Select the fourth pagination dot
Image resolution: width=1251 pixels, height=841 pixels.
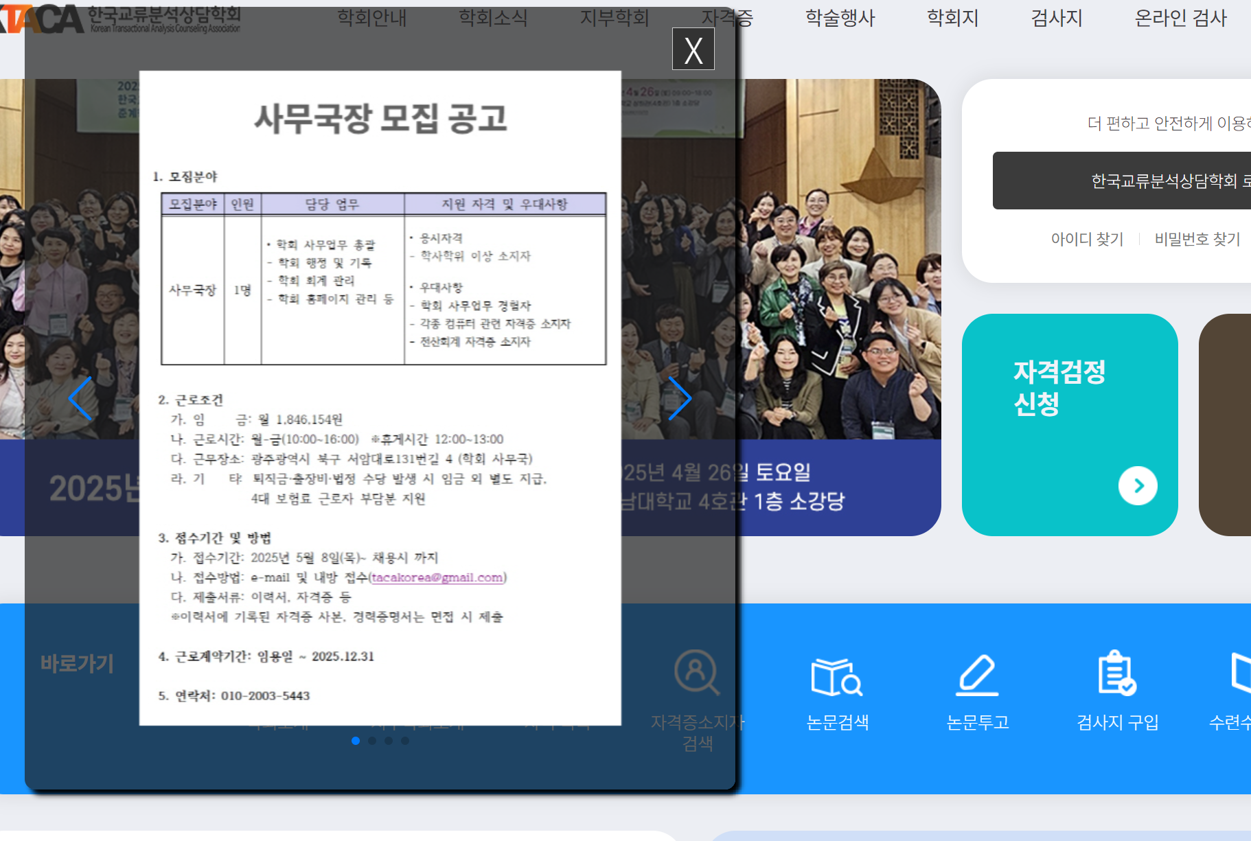[x=405, y=741]
